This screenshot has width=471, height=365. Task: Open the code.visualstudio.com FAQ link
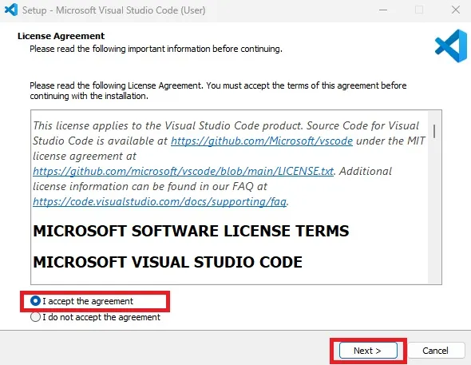pos(160,201)
